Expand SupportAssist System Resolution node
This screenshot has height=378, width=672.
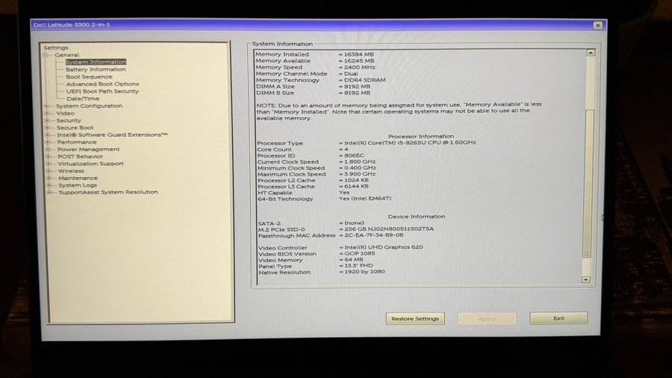point(49,193)
